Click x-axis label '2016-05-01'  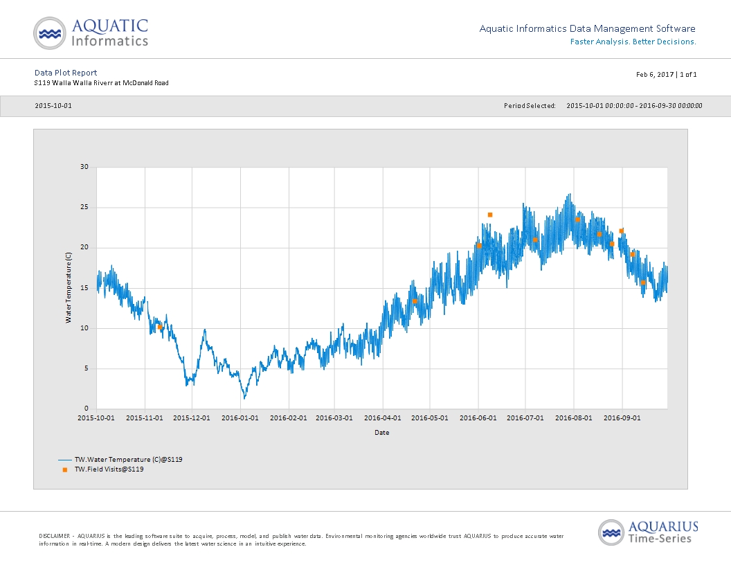point(430,418)
